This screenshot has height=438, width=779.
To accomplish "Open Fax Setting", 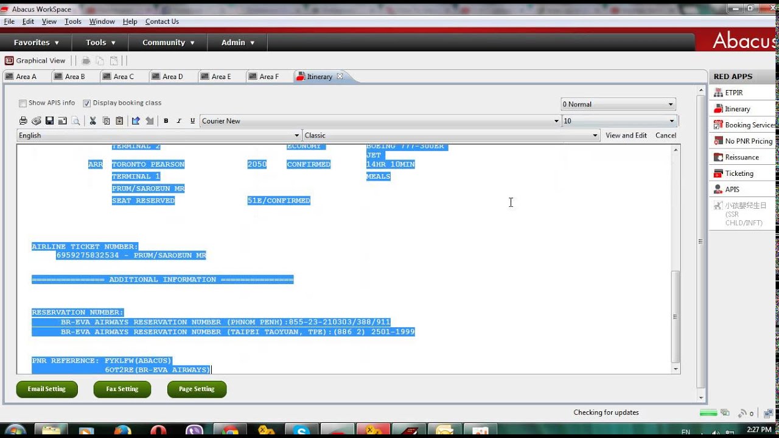I will pyautogui.click(x=122, y=389).
